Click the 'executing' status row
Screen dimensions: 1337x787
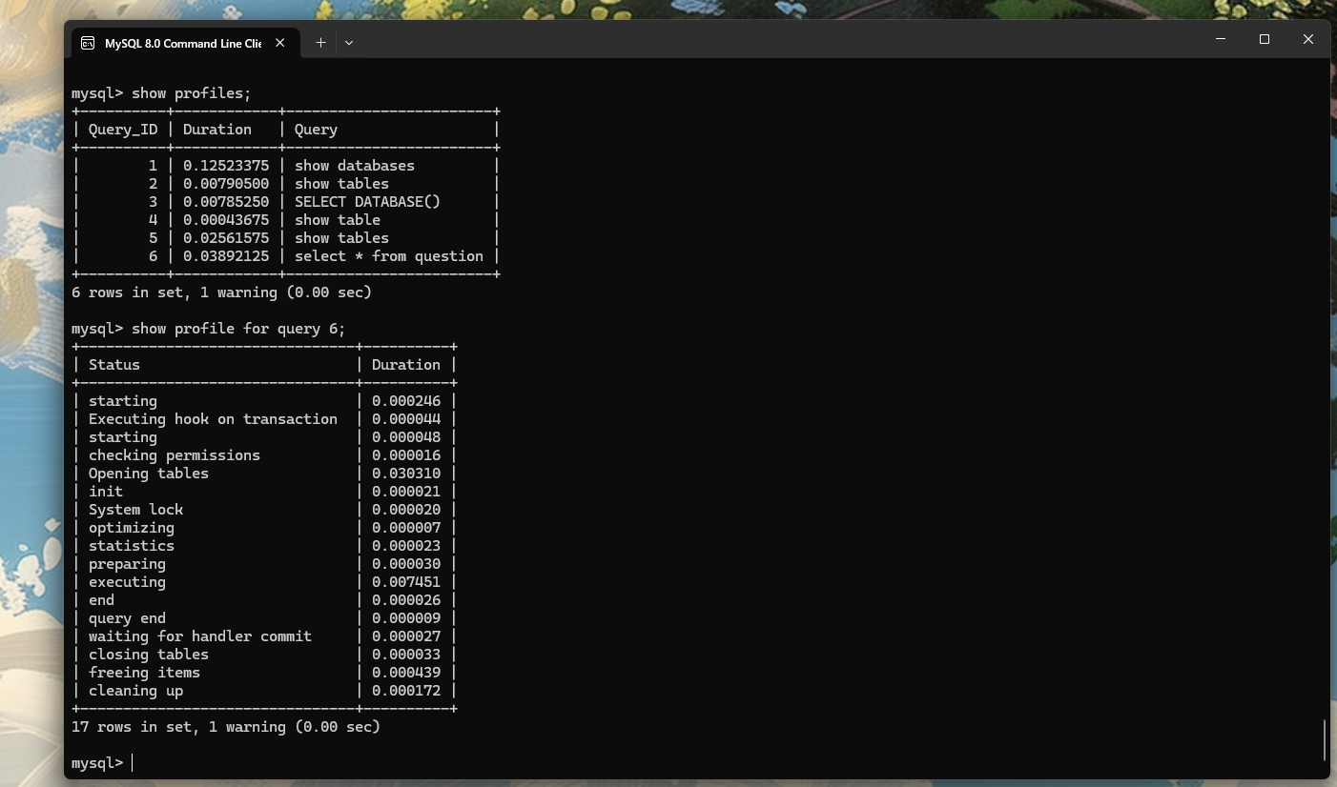pyautogui.click(x=127, y=582)
